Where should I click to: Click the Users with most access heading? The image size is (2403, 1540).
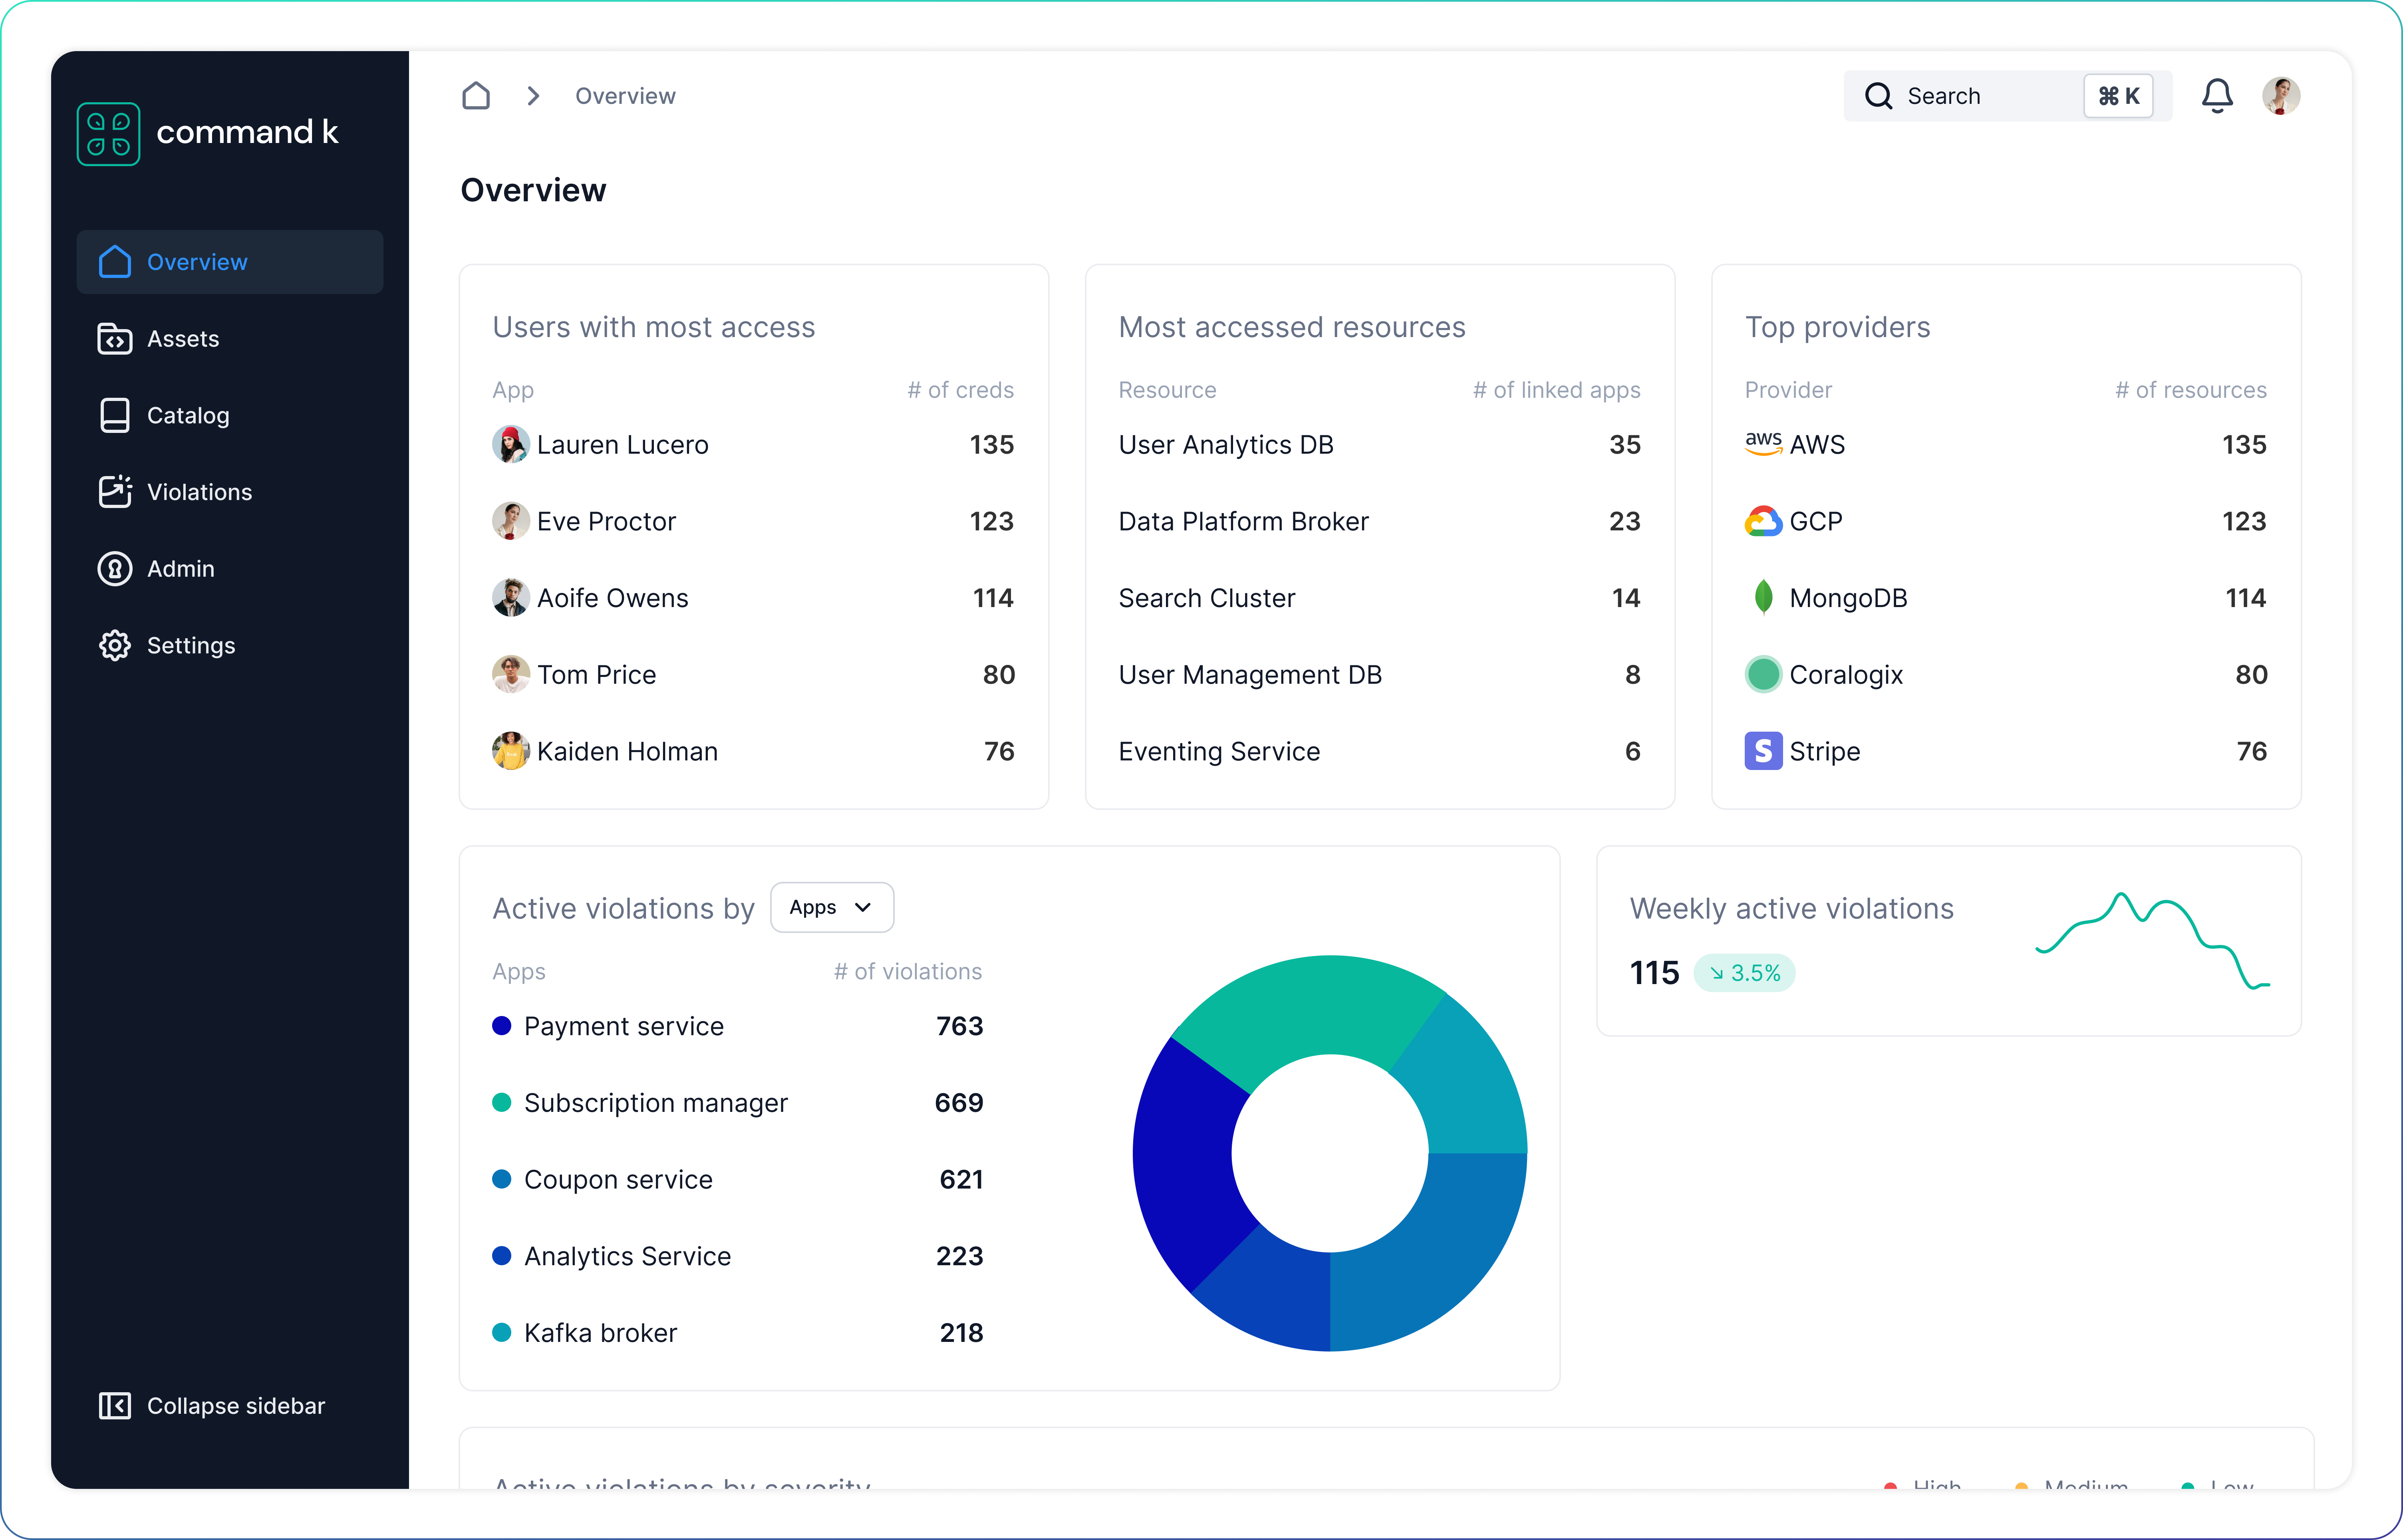click(x=653, y=327)
